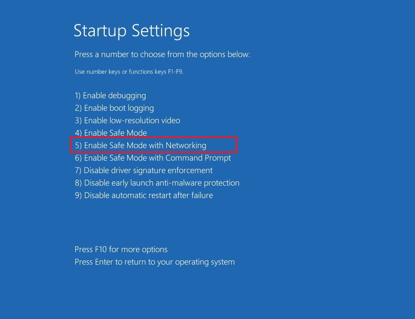Choose Enable boot logging option

coord(114,108)
